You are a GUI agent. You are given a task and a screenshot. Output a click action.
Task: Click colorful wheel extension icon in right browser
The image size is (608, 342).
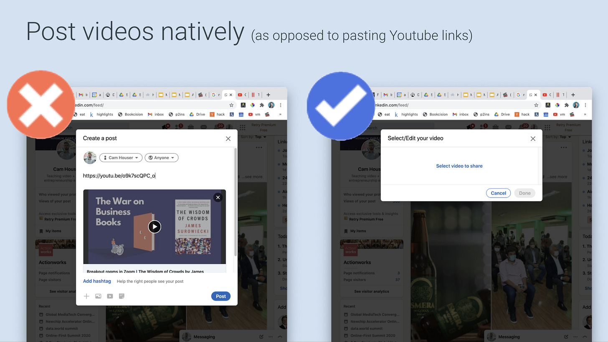557,105
